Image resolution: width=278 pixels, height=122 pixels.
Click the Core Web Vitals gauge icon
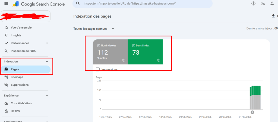click(x=6, y=103)
